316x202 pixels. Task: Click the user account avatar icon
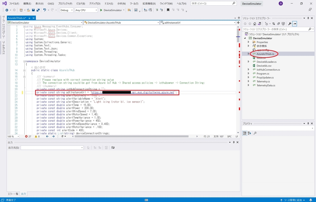tap(281, 4)
